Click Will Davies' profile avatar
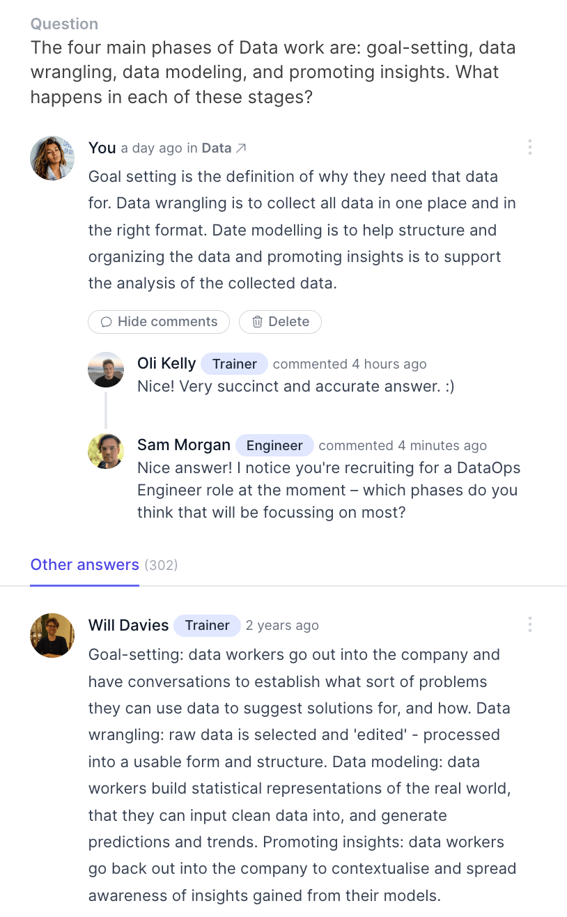Viewport: 567px width, 917px height. (x=52, y=635)
